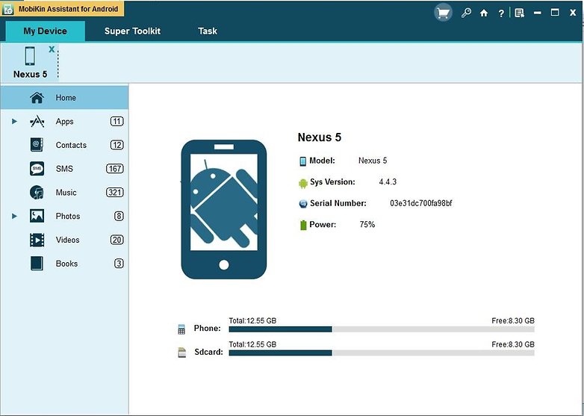584x416 pixels.
Task: Open Contacts in the sidebar
Action: click(64, 145)
